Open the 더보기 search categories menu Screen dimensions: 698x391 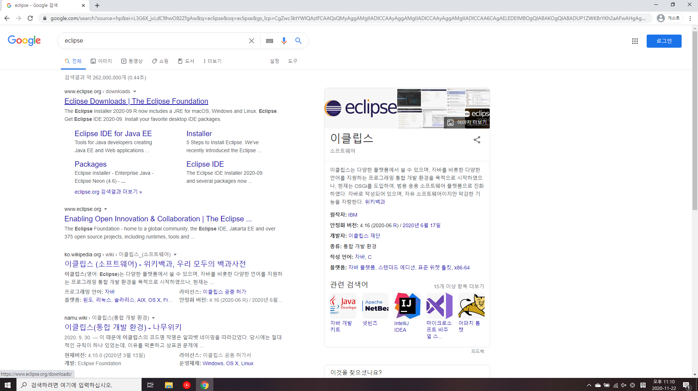(213, 61)
